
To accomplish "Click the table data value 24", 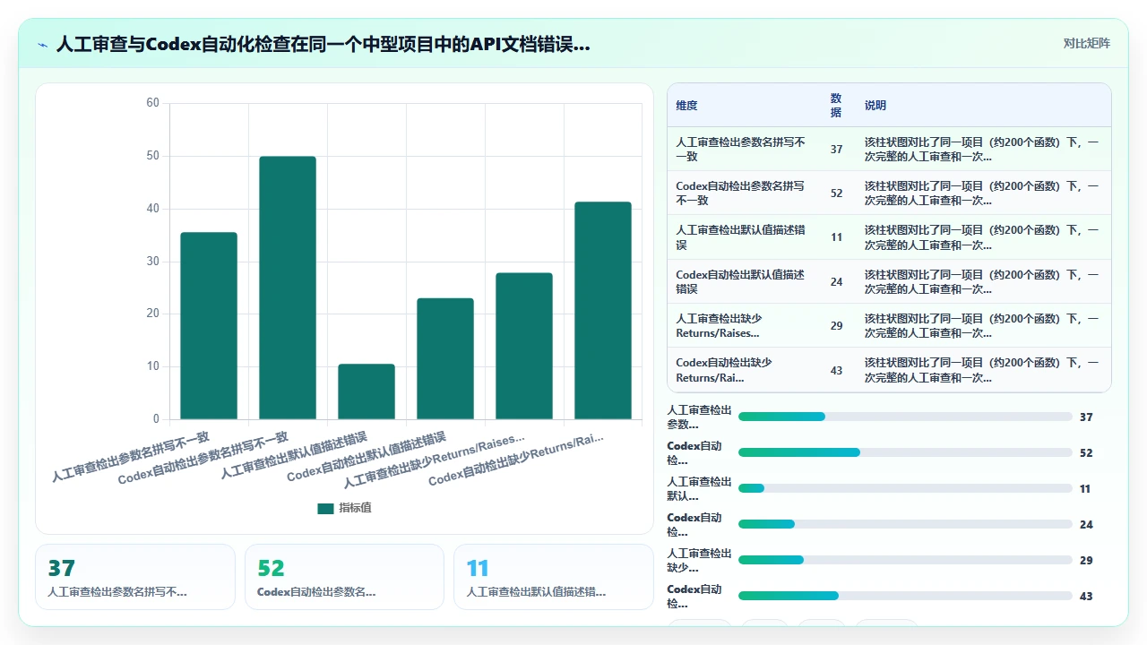I will click(x=836, y=281).
